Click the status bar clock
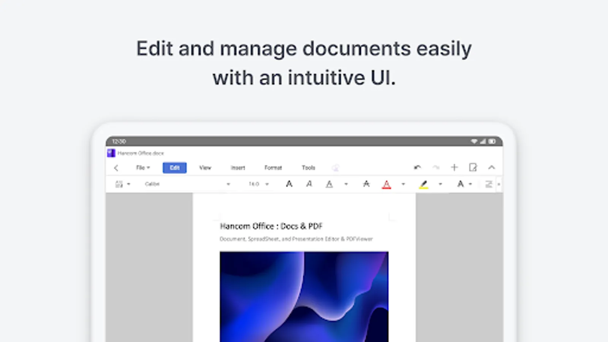 pos(119,141)
